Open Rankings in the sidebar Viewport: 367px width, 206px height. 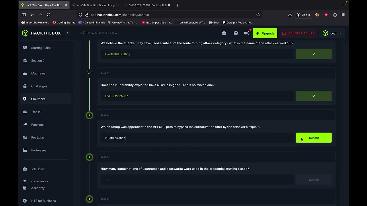38,125
